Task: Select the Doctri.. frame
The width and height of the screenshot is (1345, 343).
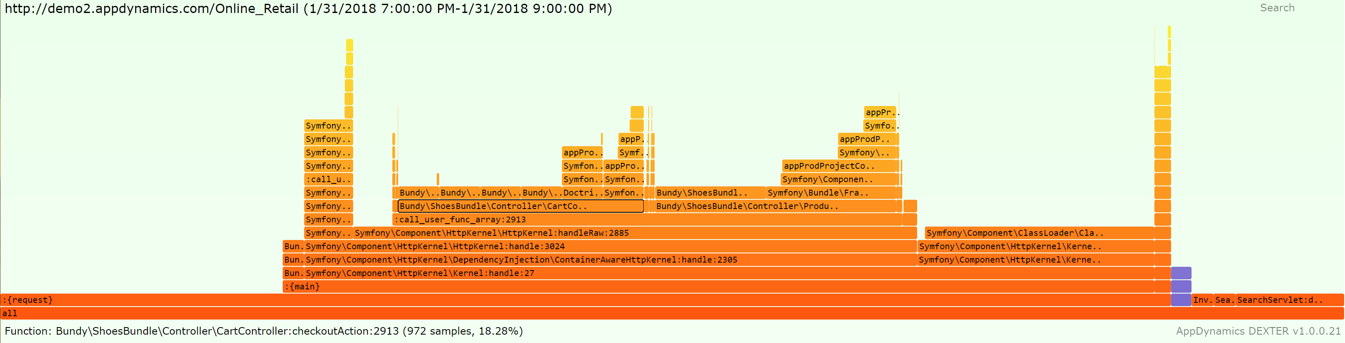Action: click(582, 193)
